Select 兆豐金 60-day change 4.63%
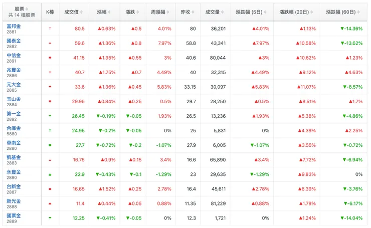Image resolution: width=371 pixels, height=228 pixels. pyautogui.click(x=354, y=72)
